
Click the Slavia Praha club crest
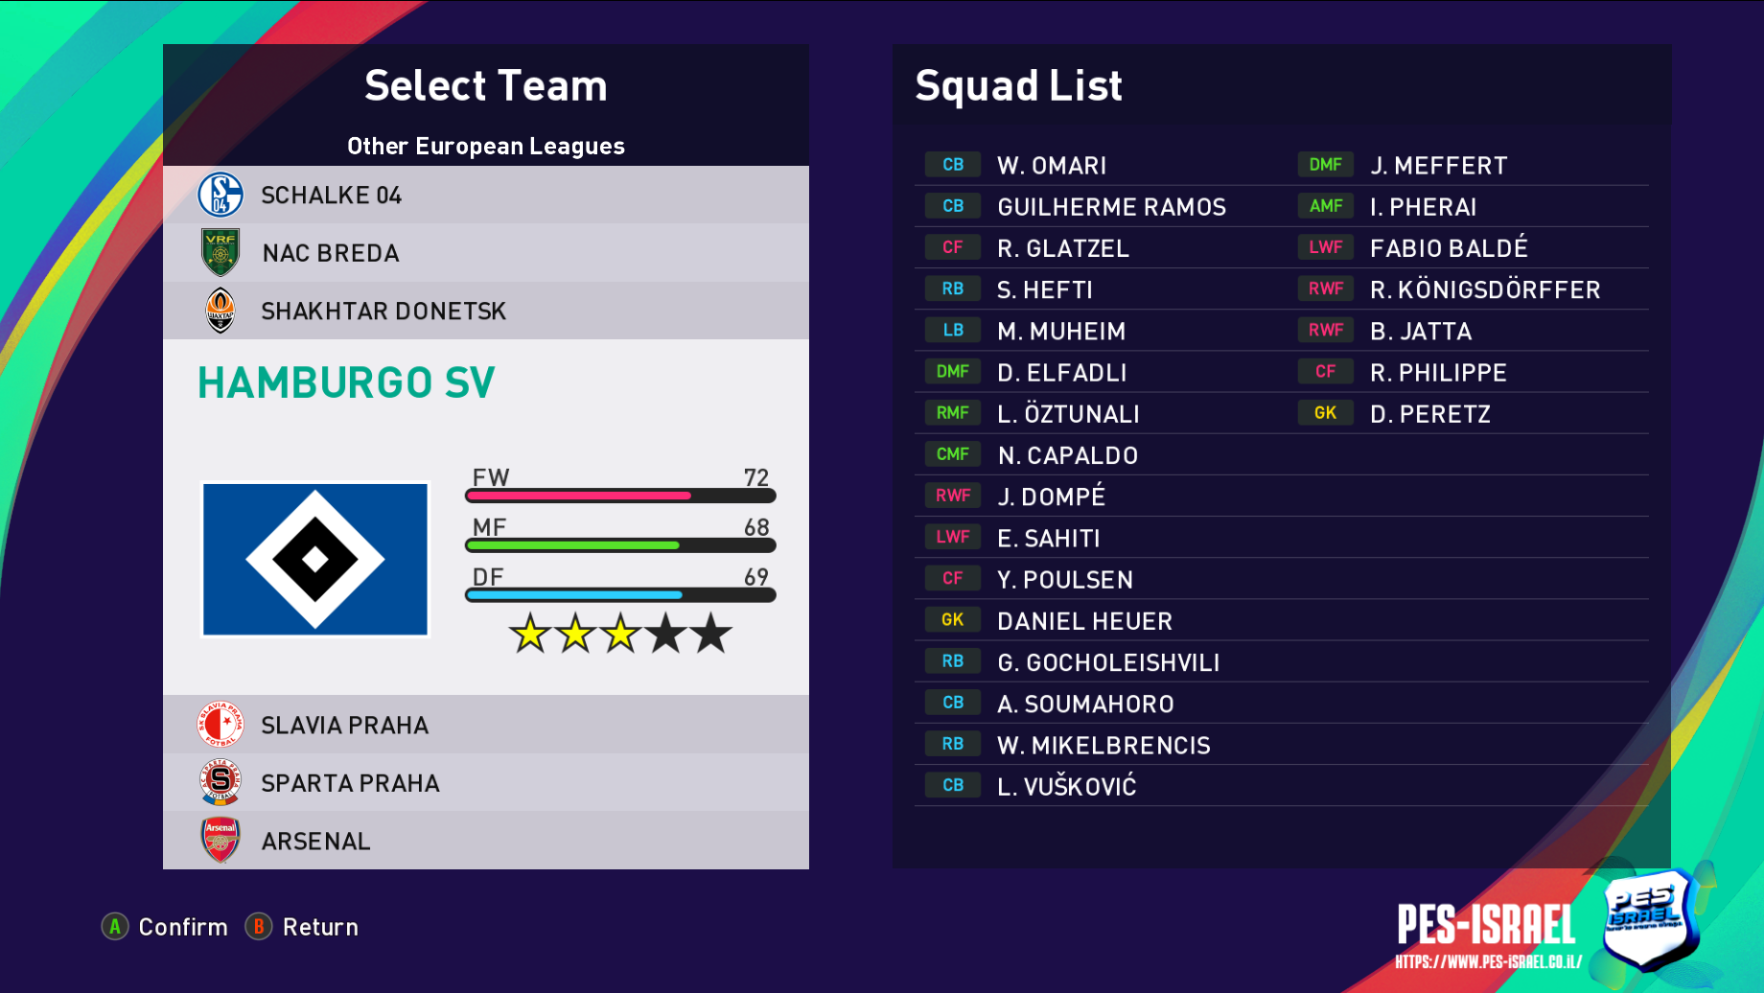220,725
